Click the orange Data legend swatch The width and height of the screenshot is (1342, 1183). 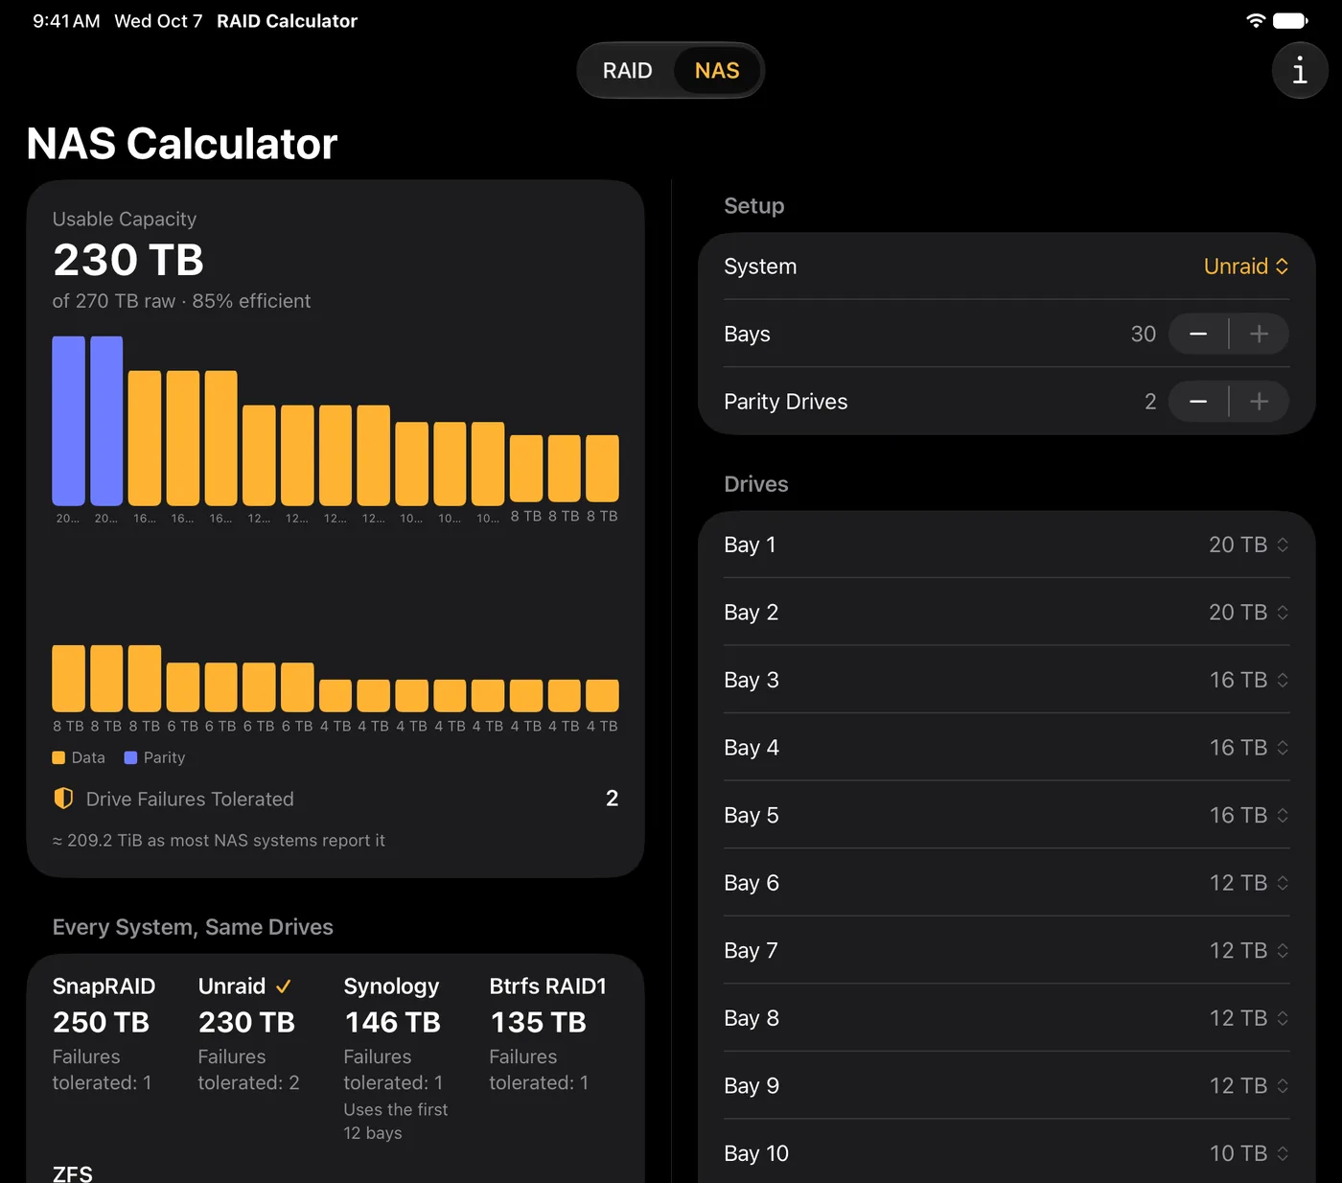tap(58, 757)
